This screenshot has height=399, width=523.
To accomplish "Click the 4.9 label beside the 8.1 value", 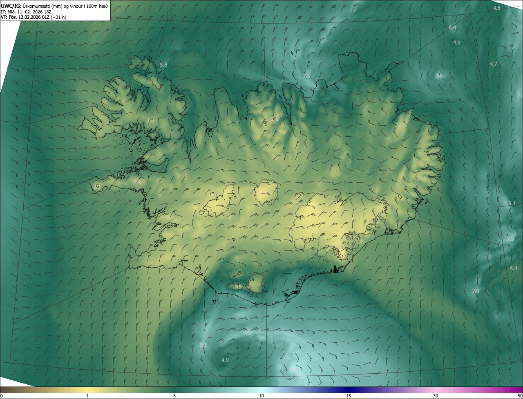I will tap(225, 360).
